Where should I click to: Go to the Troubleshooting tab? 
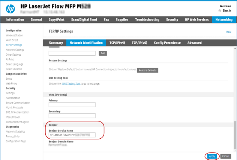(147, 19)
